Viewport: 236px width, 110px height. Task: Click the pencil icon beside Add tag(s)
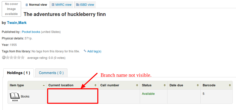tap(85, 51)
